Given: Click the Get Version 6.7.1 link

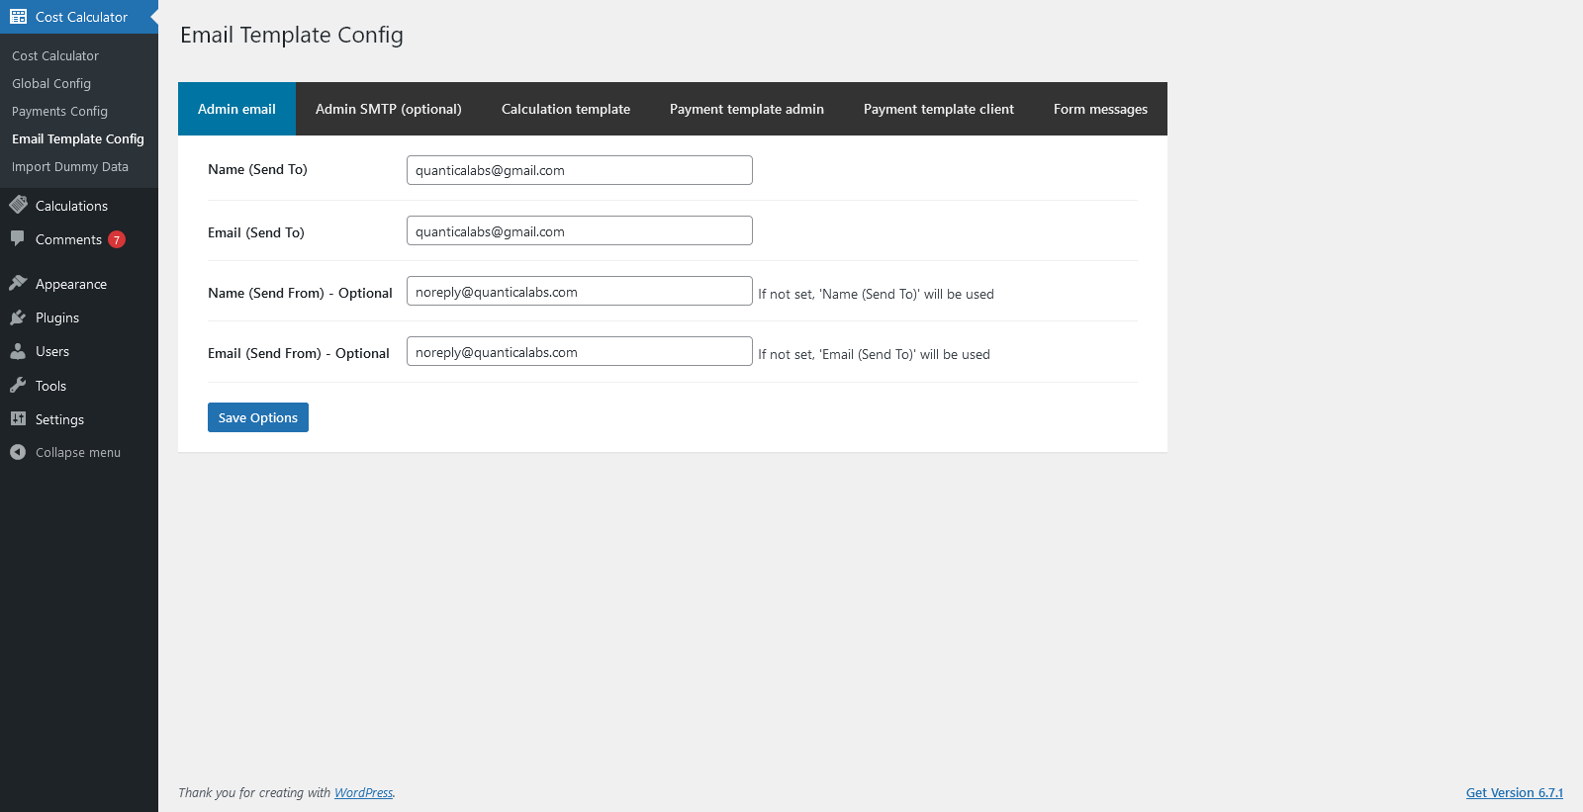Looking at the screenshot, I should pyautogui.click(x=1514, y=793).
